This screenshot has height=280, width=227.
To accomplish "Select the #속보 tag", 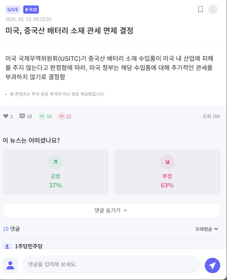I will coord(31,10).
